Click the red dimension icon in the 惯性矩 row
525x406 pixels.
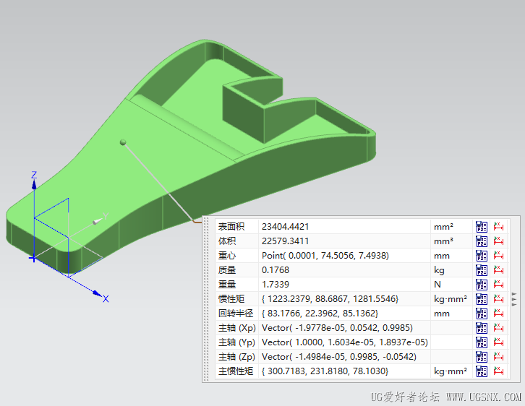pyautogui.click(x=498, y=298)
